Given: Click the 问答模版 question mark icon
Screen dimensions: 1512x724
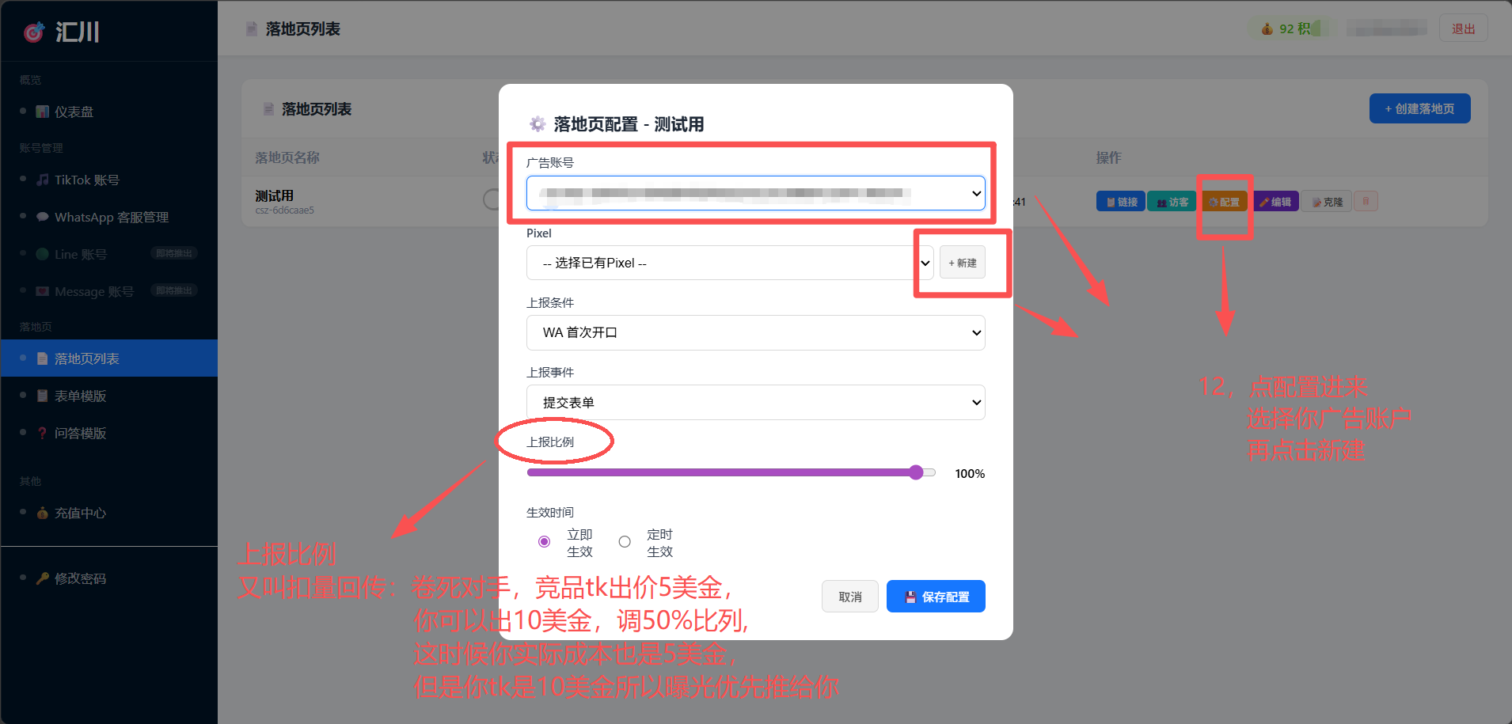Looking at the screenshot, I should (43, 433).
